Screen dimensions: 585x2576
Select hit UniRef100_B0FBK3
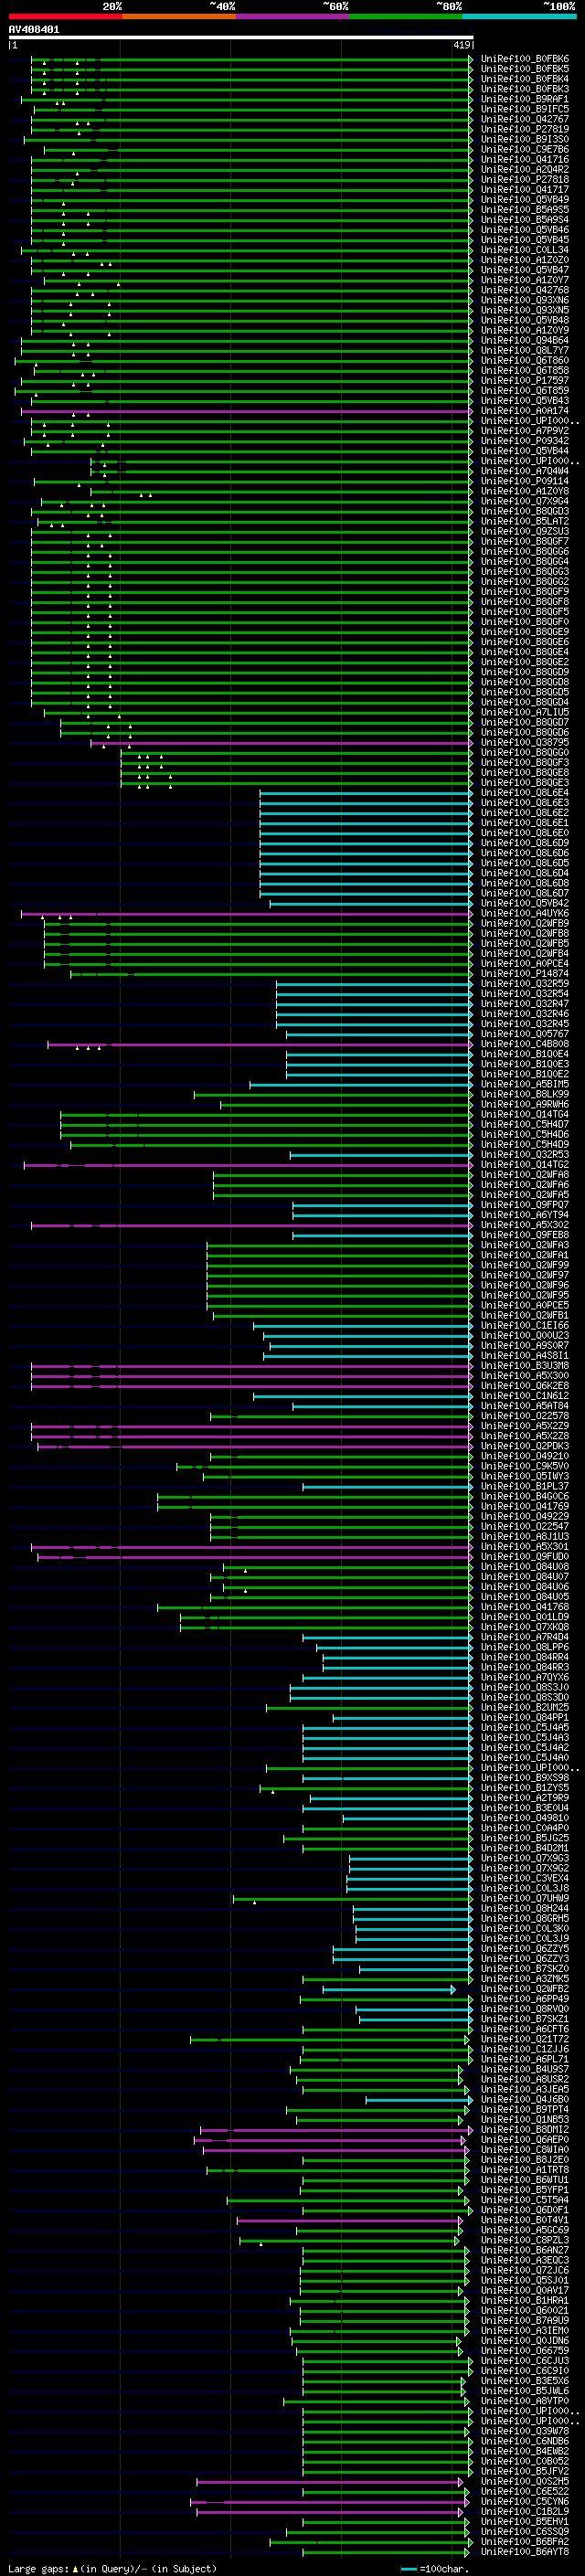[x=524, y=89]
